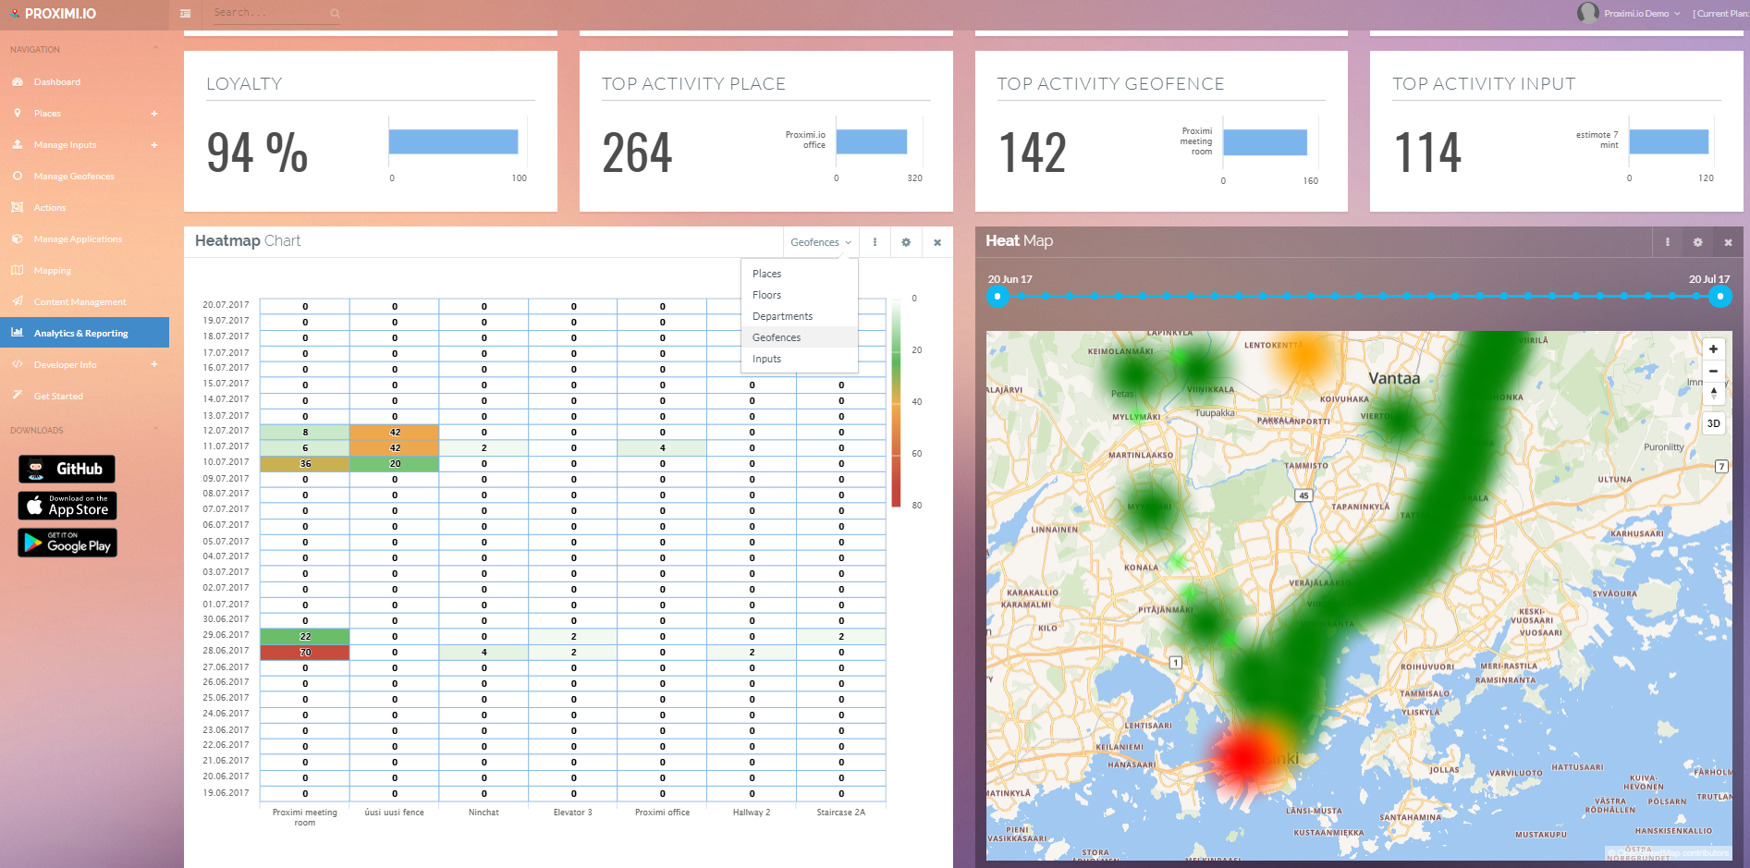Toggle 3D view on the map
The image size is (1750, 868).
(1713, 423)
